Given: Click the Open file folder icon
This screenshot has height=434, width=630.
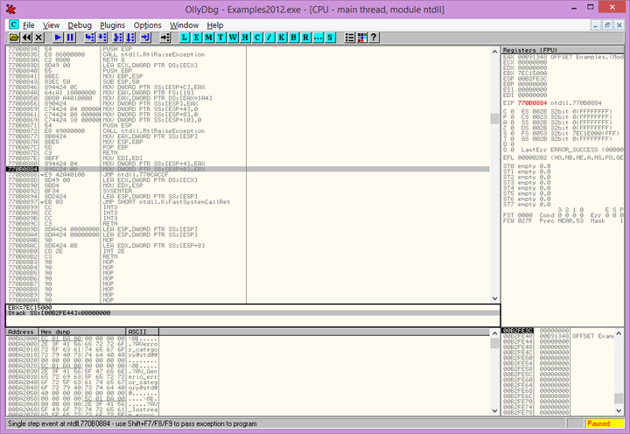Looking at the screenshot, I should (x=14, y=38).
